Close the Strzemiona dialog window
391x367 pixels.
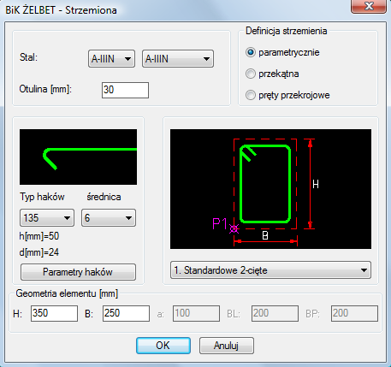click(x=369, y=6)
